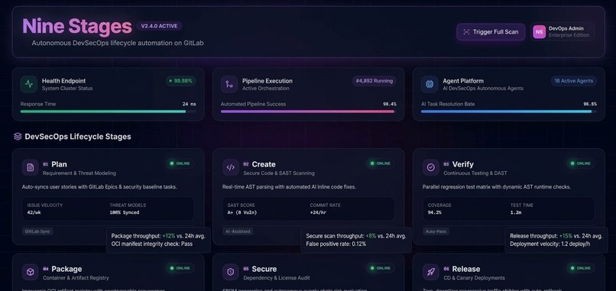
Task: Click the 96.8% task resolution value
Action: coord(590,104)
